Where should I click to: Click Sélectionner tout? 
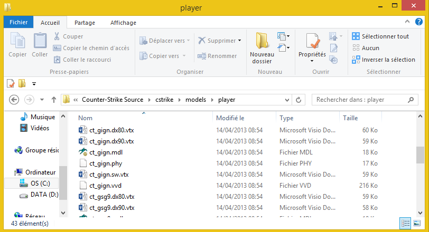coord(380,36)
